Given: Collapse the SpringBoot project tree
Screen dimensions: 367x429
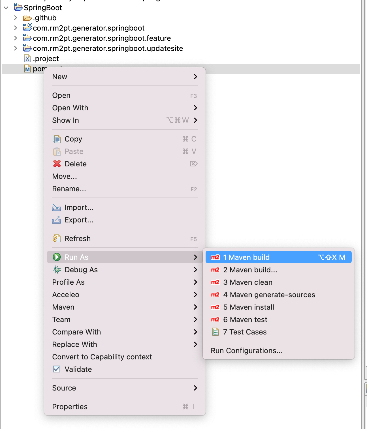Looking at the screenshot, I should [6, 8].
